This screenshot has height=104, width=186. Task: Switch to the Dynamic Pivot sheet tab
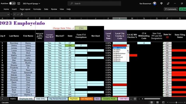pos(109,99)
